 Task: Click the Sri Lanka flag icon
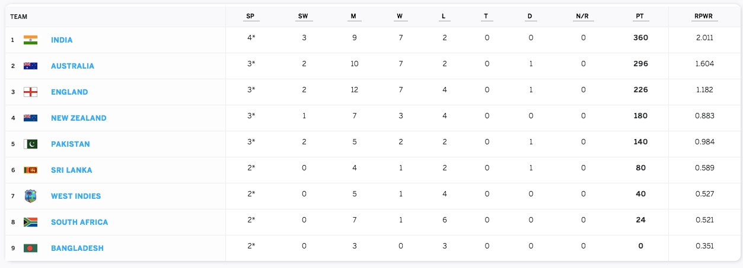(x=30, y=170)
